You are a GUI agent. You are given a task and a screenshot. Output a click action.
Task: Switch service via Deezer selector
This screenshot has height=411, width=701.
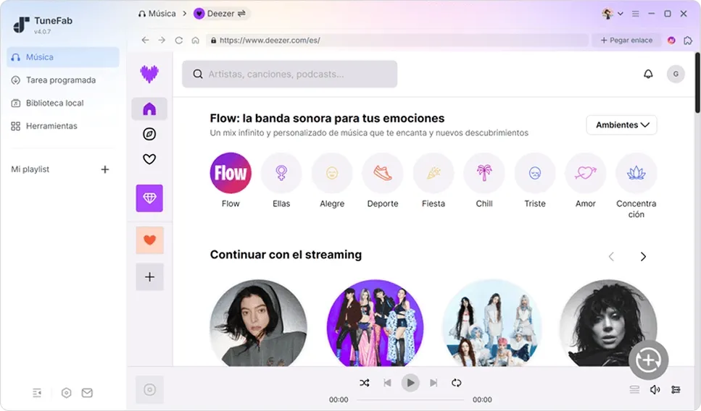pos(221,14)
